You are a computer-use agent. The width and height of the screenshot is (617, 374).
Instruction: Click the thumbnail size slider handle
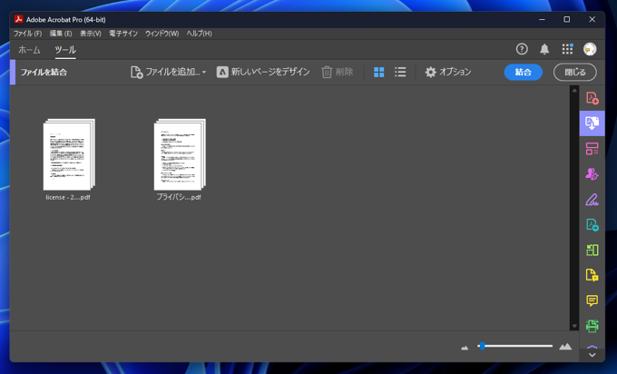(482, 346)
